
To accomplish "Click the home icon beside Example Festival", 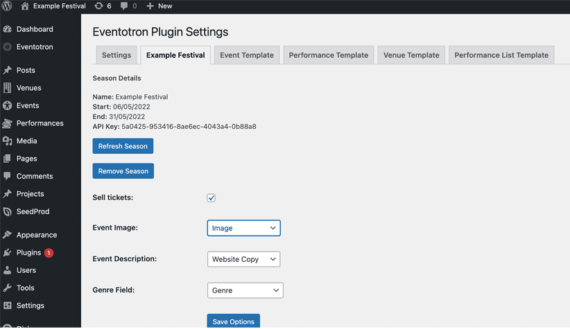I will click(25, 6).
